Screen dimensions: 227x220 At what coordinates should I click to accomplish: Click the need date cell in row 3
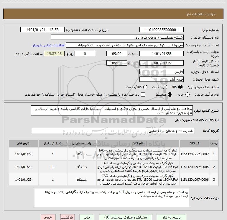click(23, 180)
